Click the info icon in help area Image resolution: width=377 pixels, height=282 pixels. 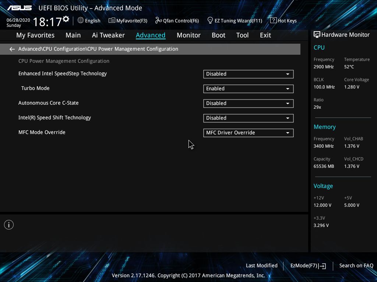pyautogui.click(x=9, y=225)
